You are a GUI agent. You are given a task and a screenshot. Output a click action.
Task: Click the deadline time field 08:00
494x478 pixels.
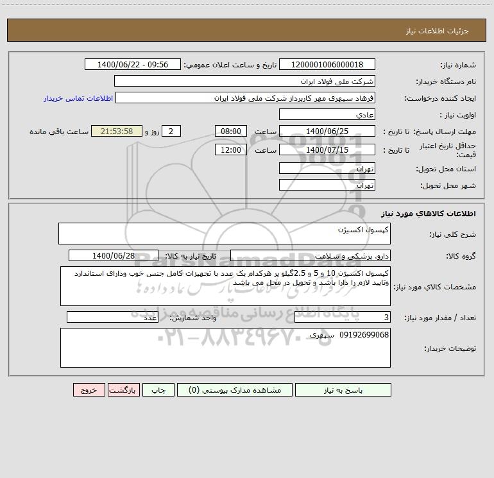click(x=230, y=131)
